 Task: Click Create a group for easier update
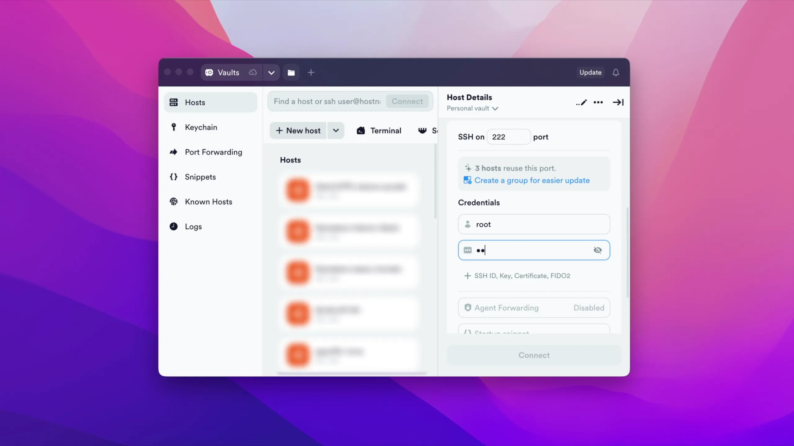(x=532, y=180)
